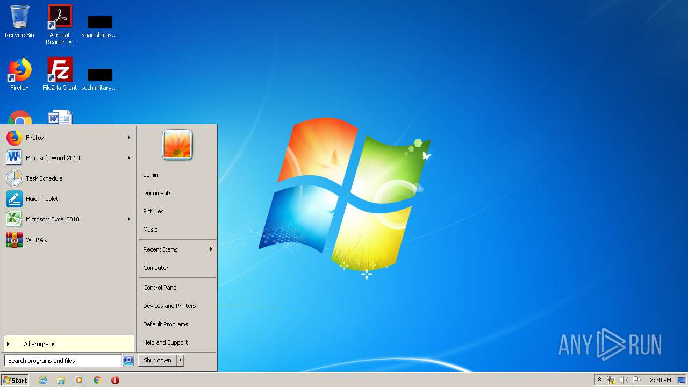Open FileZilla Client desktop shortcut
The image size is (688, 387).
60,74
